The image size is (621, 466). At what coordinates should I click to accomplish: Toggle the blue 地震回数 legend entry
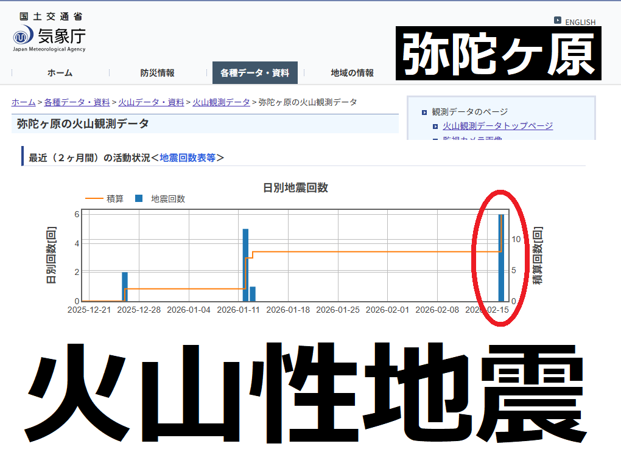[160, 198]
